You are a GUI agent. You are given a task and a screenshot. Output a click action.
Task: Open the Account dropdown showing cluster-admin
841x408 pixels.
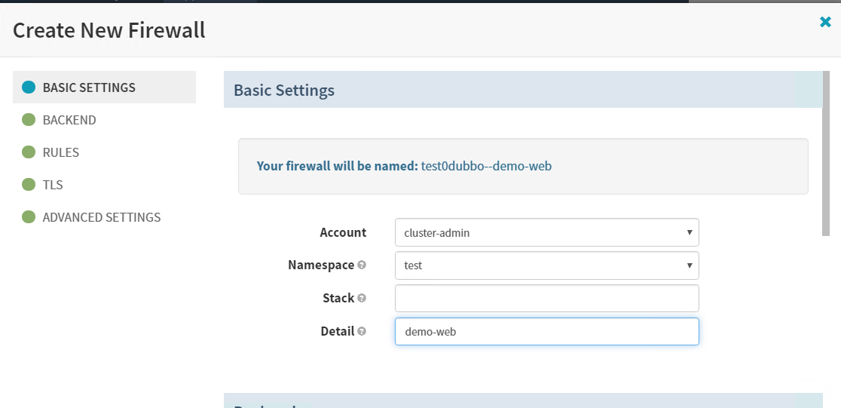coord(546,232)
